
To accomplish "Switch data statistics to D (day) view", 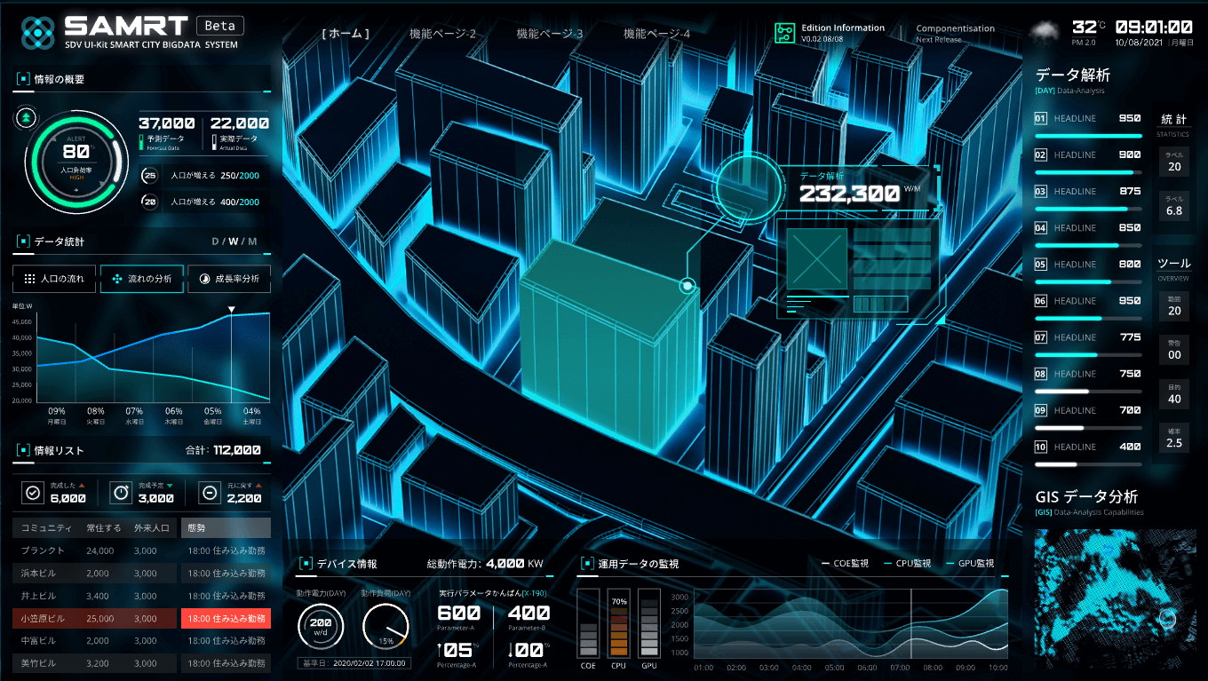I will (x=215, y=242).
